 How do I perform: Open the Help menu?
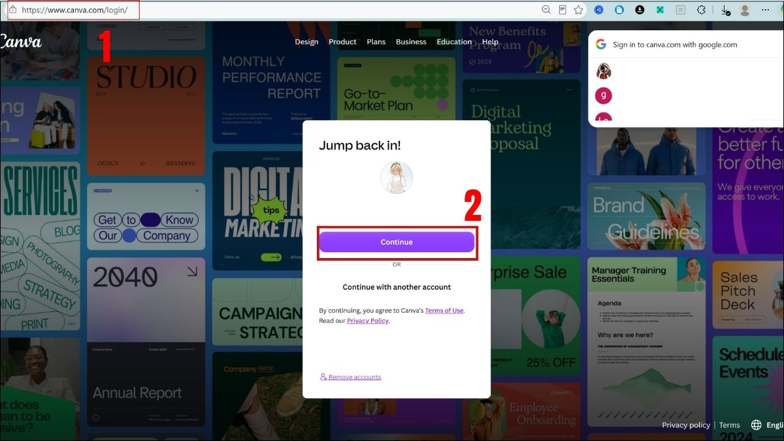490,42
